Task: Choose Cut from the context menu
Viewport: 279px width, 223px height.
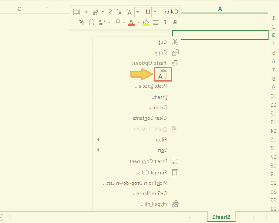Action: pos(163,42)
